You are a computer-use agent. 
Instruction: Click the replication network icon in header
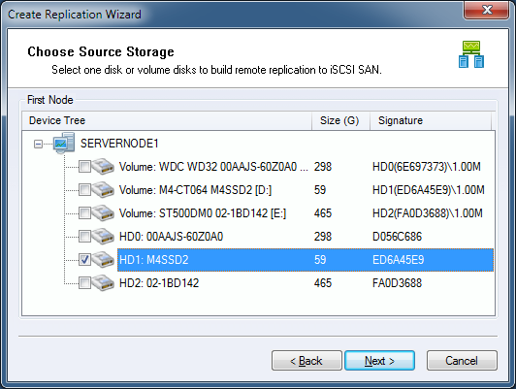(x=471, y=54)
